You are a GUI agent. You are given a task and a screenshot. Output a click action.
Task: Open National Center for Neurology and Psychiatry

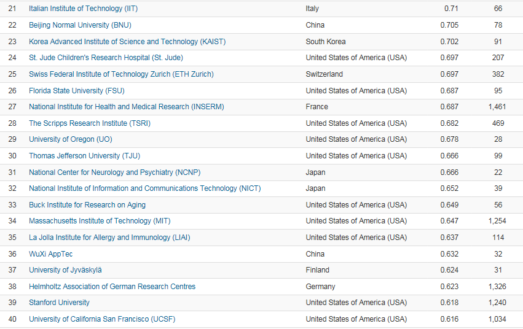pos(114,172)
